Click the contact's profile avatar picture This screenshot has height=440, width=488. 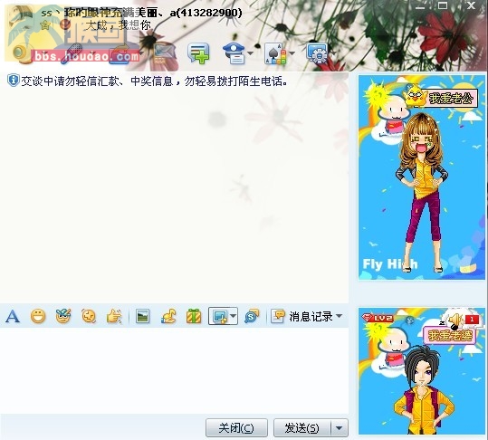[x=21, y=18]
